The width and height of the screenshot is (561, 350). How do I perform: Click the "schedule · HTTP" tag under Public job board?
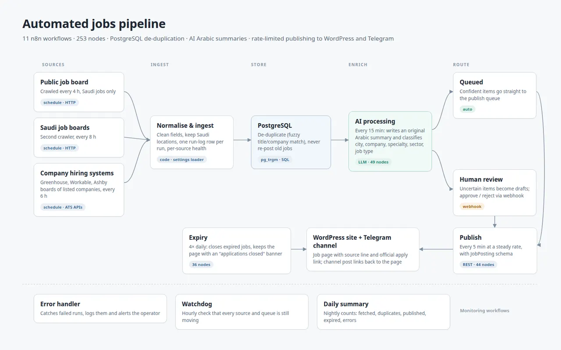point(60,103)
